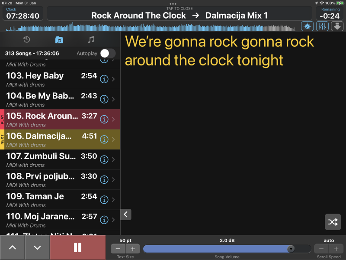The height and width of the screenshot is (260, 346).
Task: Expand 110. Moj Jarane chevron
Action: (x=113, y=220)
